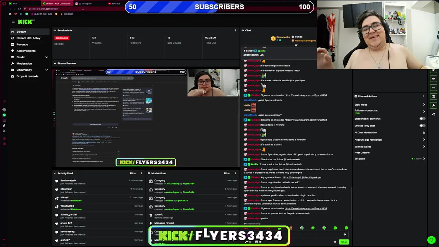Open the Mod Actions options menu

point(235,173)
